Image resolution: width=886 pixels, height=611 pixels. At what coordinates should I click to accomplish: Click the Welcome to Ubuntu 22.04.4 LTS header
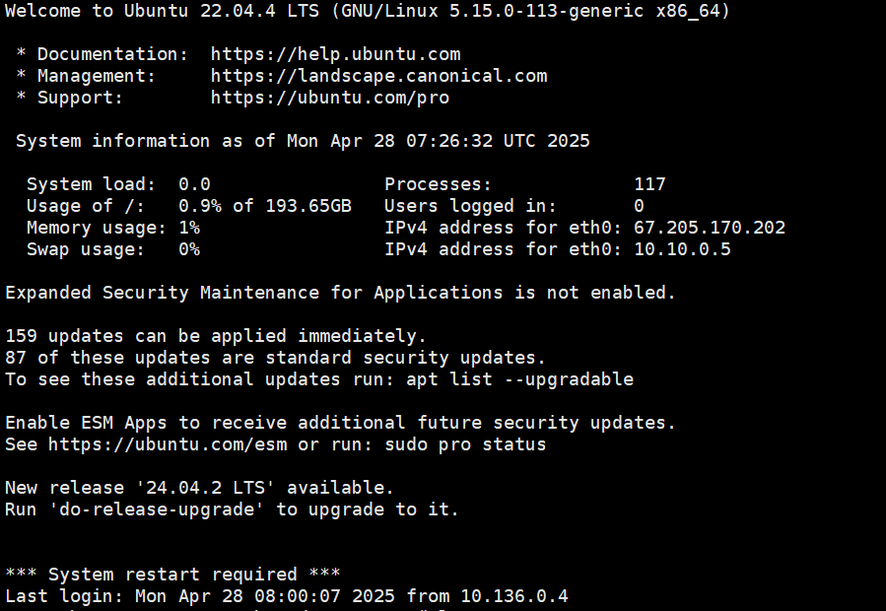[177, 11]
